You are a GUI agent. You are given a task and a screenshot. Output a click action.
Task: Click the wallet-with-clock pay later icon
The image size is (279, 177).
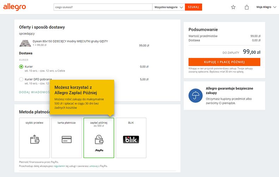click(x=99, y=140)
